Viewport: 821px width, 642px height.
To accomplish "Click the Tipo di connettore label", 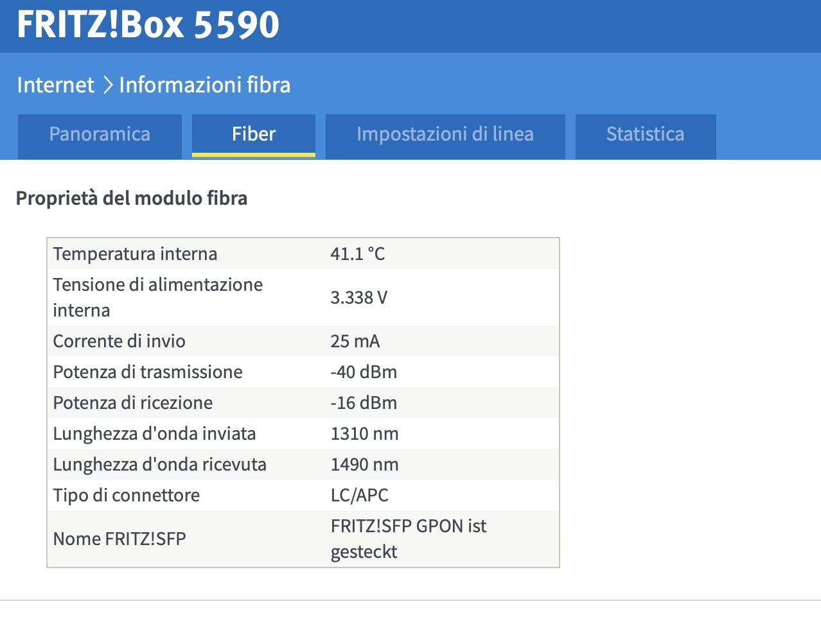I will 127,495.
